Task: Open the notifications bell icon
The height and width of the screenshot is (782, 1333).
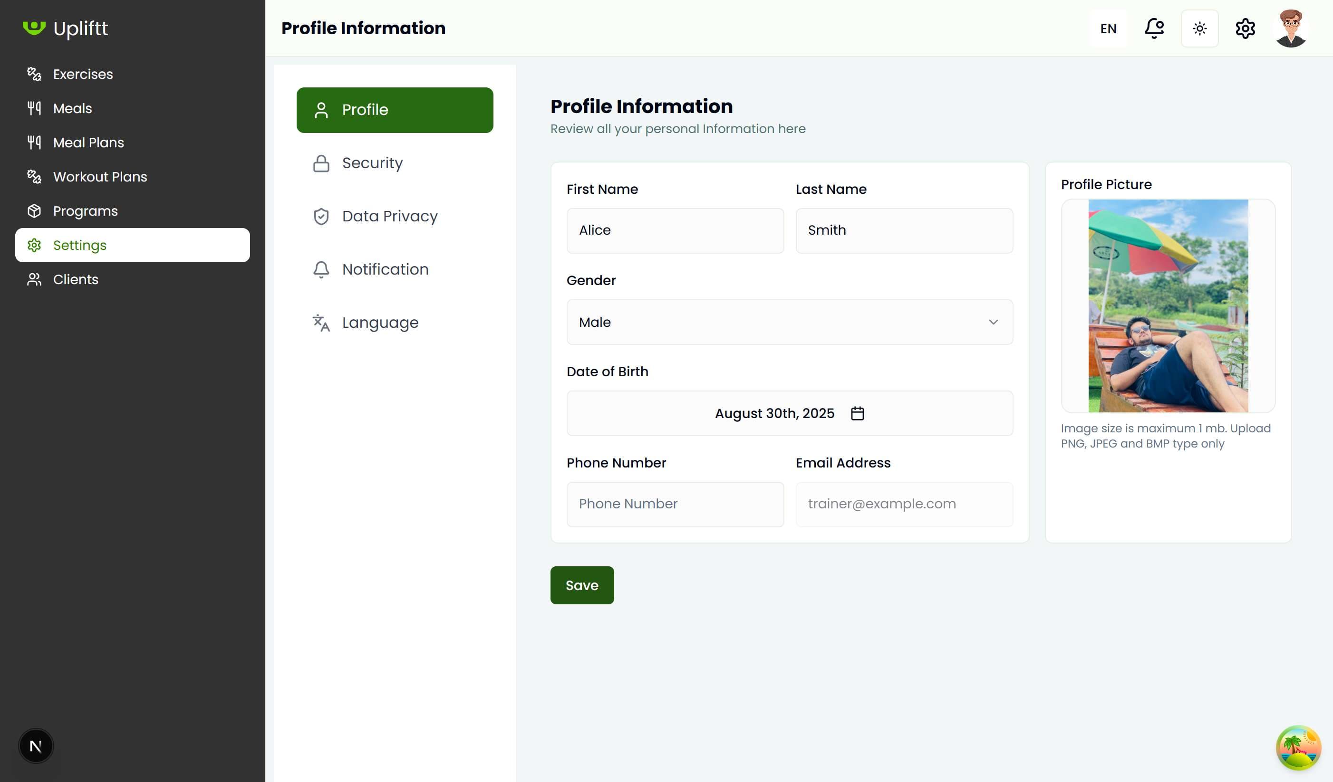Action: point(1154,28)
